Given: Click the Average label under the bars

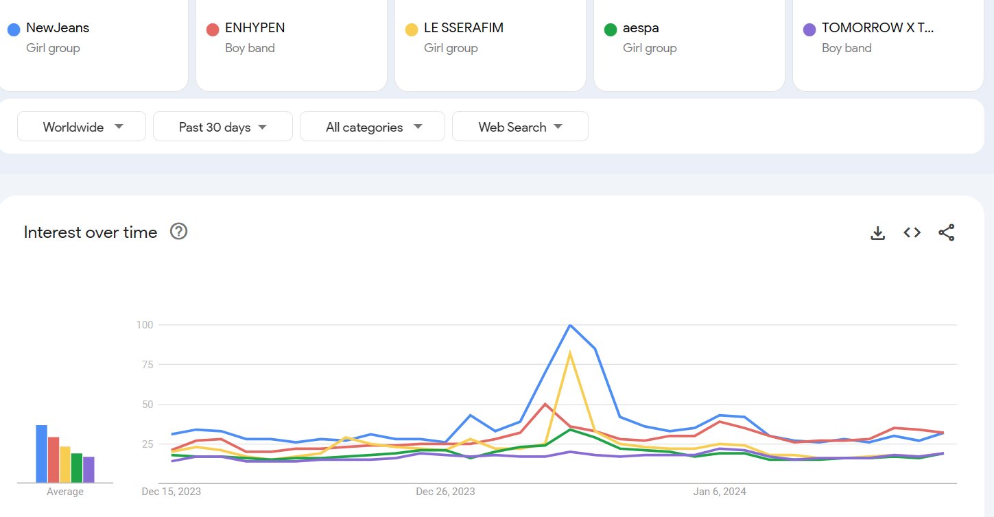Looking at the screenshot, I should click(65, 492).
